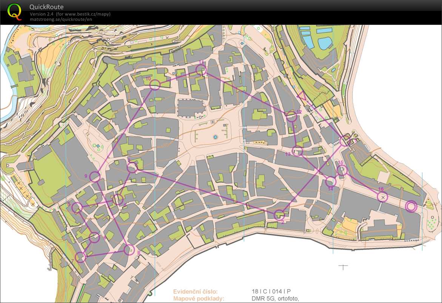The height and width of the screenshot is (303, 442).
Task: Select control circle number 9
Action: (x=95, y=176)
